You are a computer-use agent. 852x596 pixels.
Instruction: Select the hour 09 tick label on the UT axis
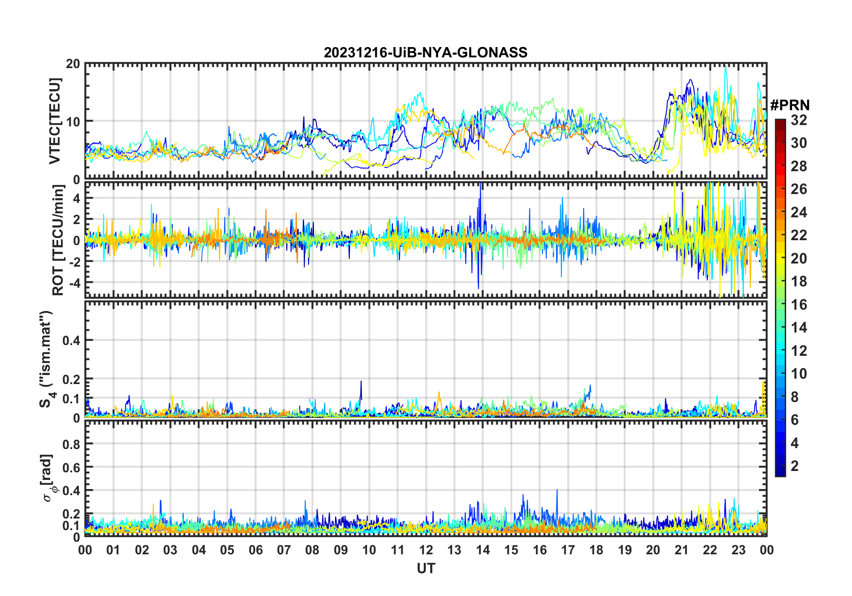tap(341, 550)
